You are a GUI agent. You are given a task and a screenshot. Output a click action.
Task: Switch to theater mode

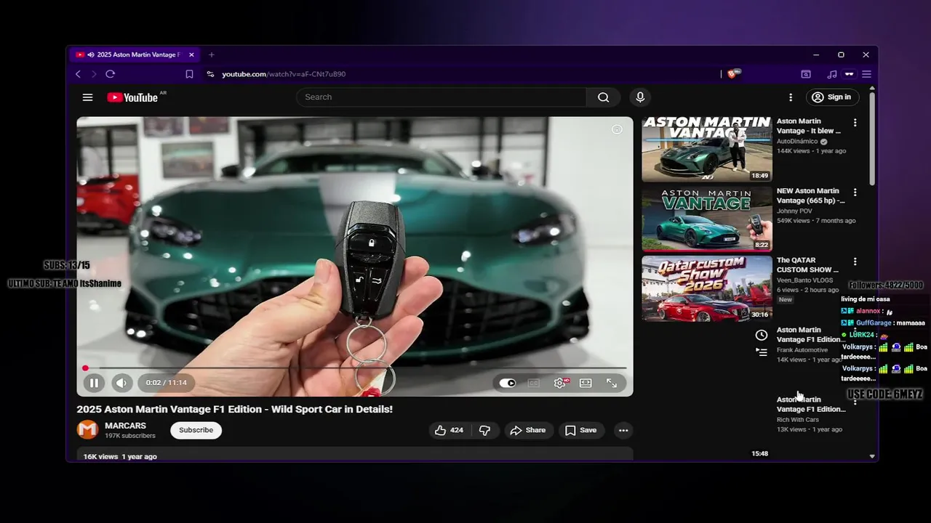point(586,383)
